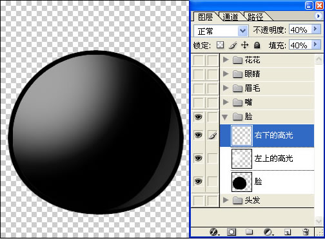The height and width of the screenshot is (239, 325).
Task: Toggle link box beside 左上的高光 layer
Action: (x=212, y=158)
